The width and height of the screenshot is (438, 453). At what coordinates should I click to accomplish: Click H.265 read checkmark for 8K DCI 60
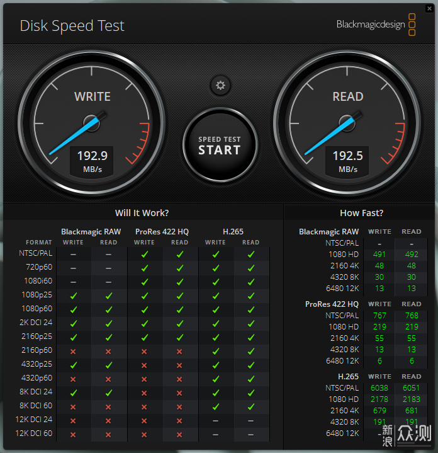click(251, 407)
